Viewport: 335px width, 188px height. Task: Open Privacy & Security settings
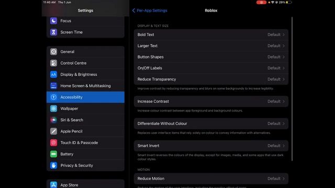tap(85, 166)
